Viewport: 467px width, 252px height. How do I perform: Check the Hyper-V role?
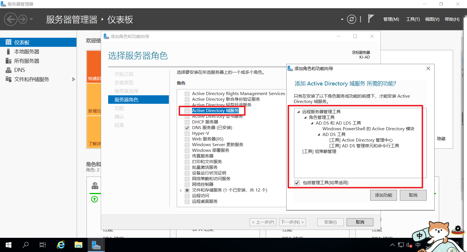tap(187, 133)
